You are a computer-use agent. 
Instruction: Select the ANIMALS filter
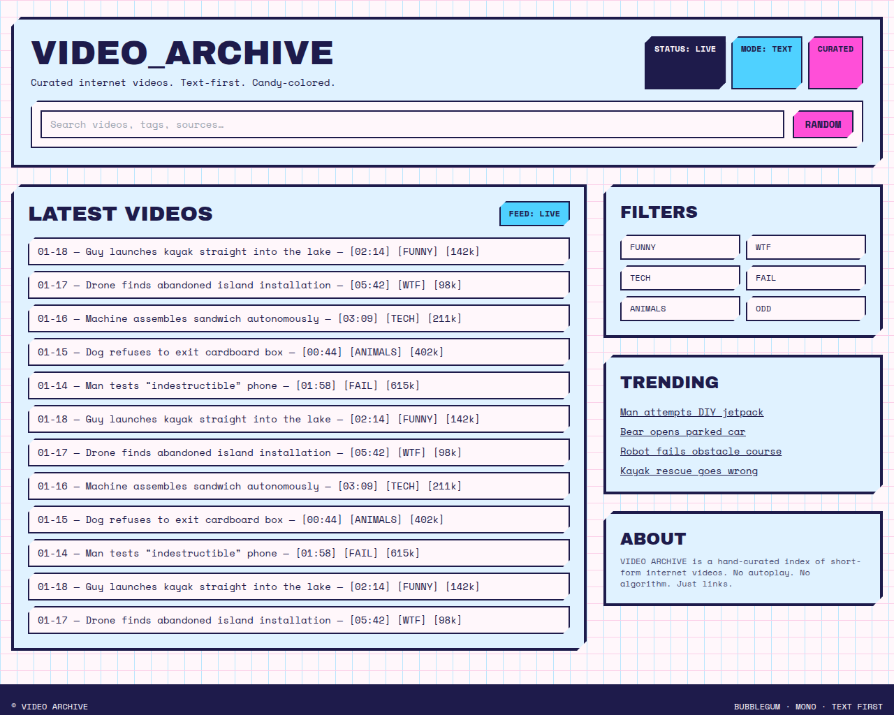(679, 308)
